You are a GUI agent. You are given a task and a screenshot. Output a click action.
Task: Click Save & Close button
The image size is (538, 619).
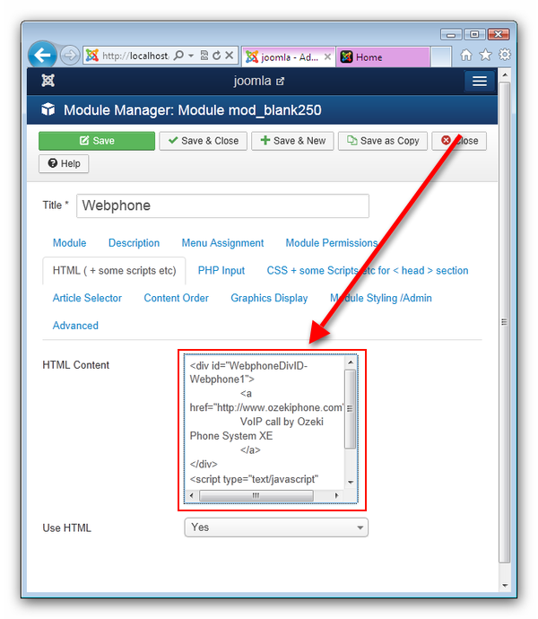(x=202, y=141)
